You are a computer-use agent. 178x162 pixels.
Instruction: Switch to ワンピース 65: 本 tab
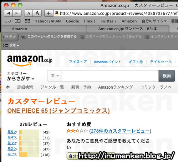coord(128,29)
